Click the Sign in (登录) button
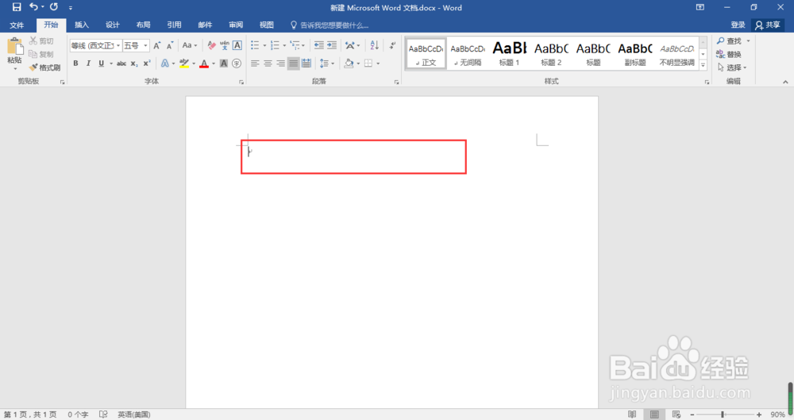This screenshot has height=420, width=794. 738,25
